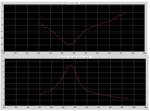Click the right end of the read range curve
This screenshot has height=111, width=150.
[128, 99]
